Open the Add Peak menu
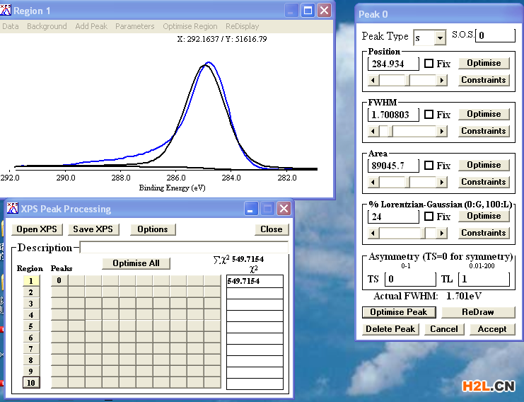 tap(91, 26)
